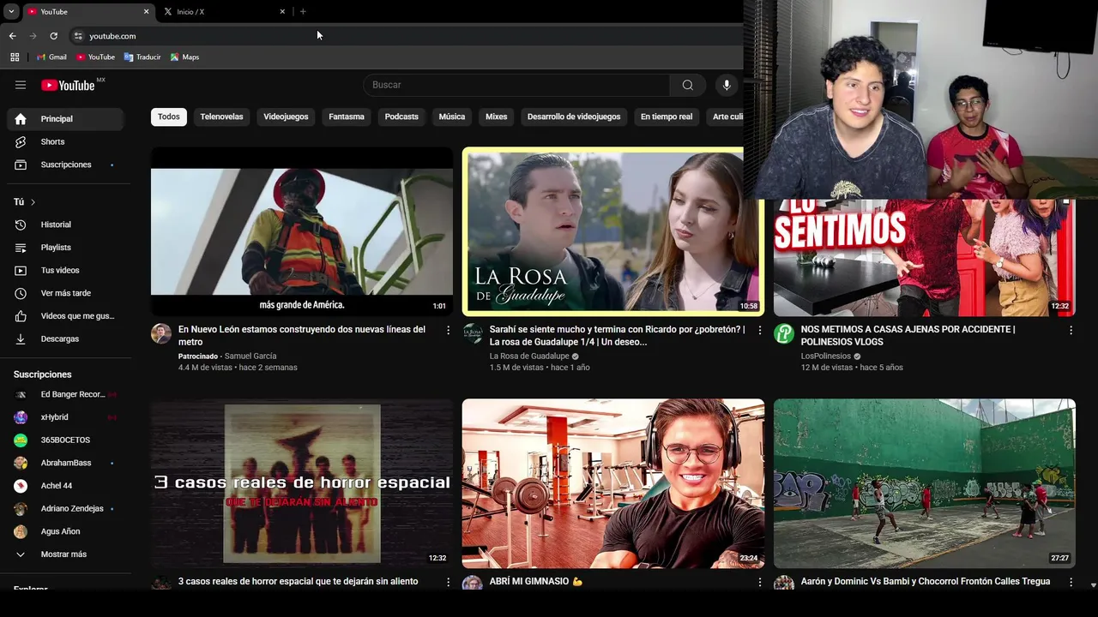Open Tus videos in the sidebar
This screenshot has height=617, width=1098.
coord(65,270)
